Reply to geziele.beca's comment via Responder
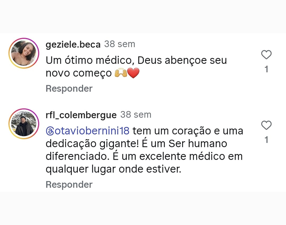The height and width of the screenshot is (225, 286). click(69, 89)
